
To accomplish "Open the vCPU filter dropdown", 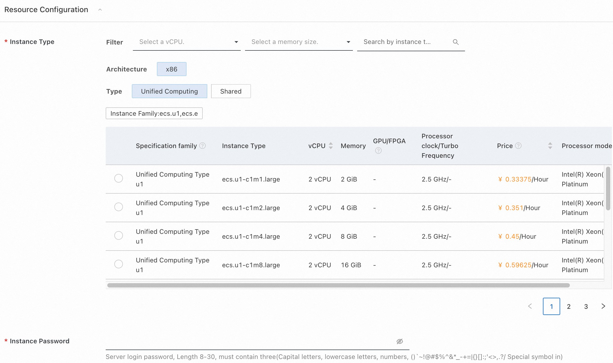I will click(187, 42).
